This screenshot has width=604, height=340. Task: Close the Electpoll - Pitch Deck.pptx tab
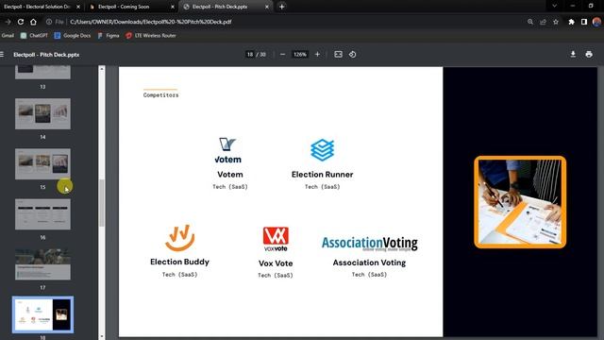267,7
